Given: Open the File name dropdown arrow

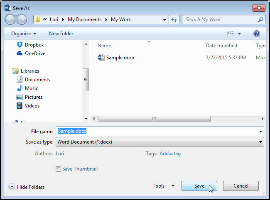Looking at the screenshot, I should (260, 132).
